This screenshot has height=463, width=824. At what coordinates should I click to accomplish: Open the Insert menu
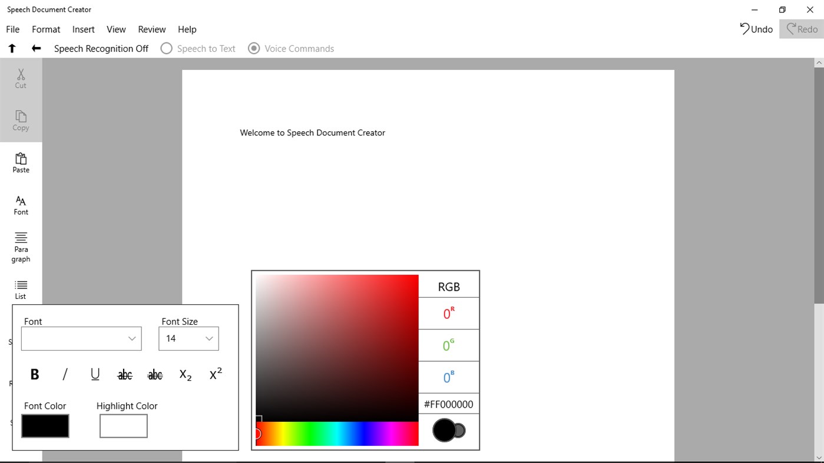point(83,29)
